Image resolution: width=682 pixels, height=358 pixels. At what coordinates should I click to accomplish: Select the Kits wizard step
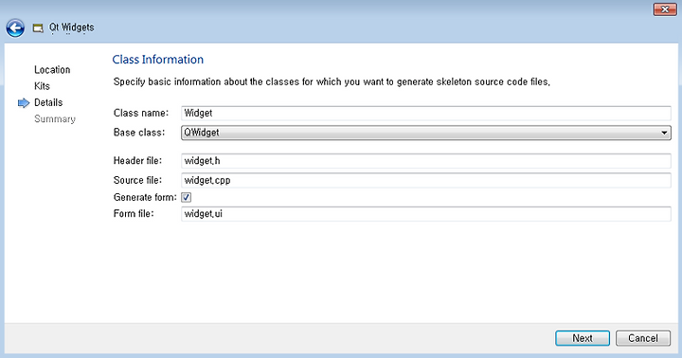tap(43, 86)
